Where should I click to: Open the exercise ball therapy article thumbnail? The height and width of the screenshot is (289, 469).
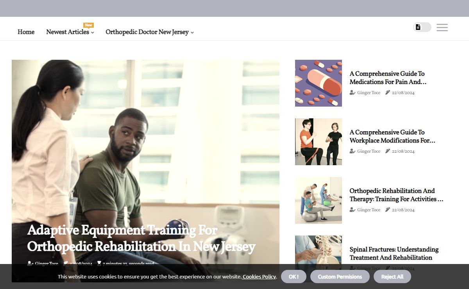(x=319, y=200)
